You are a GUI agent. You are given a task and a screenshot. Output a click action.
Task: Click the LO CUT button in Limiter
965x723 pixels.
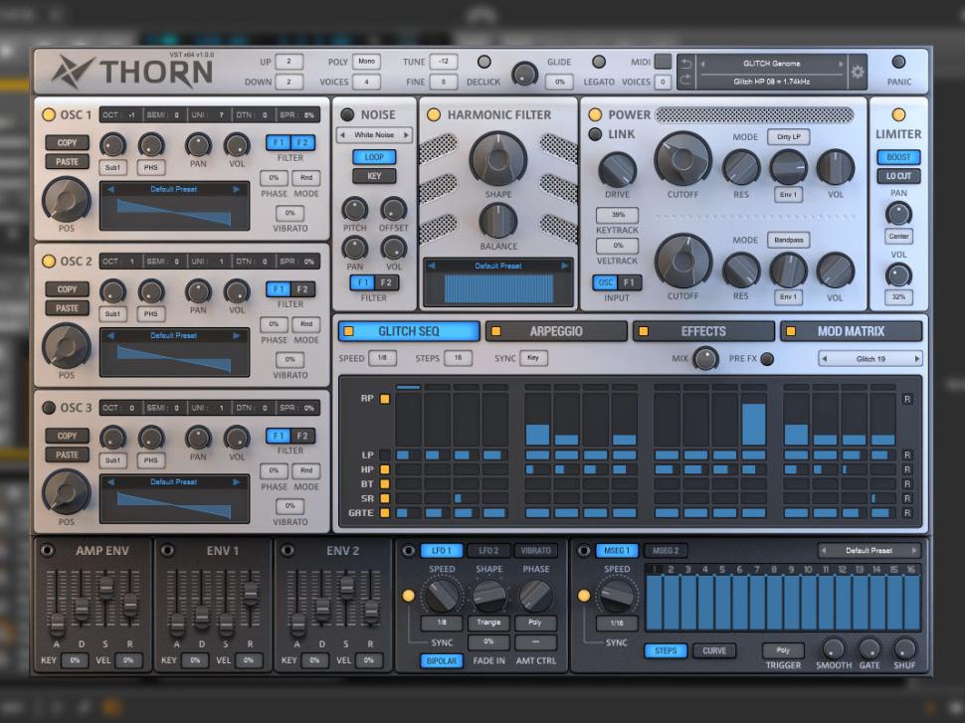[898, 176]
